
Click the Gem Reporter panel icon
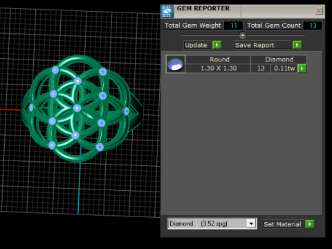(167, 11)
